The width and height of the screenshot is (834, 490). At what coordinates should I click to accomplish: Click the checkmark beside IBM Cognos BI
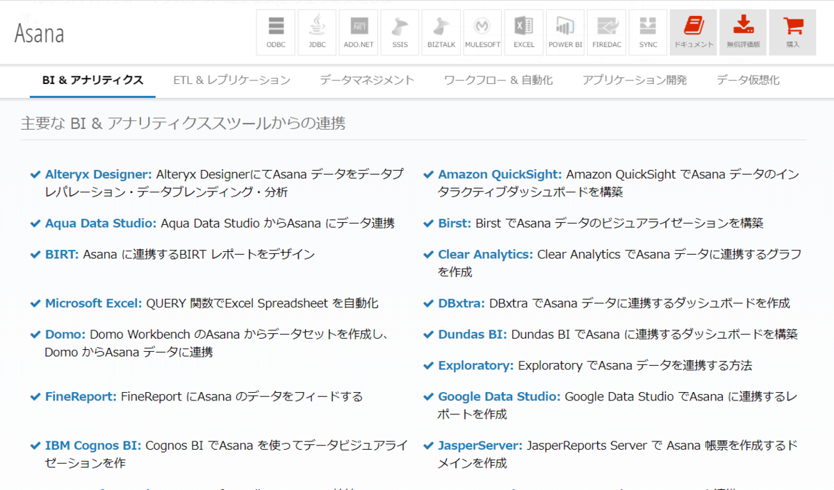pyautogui.click(x=35, y=446)
